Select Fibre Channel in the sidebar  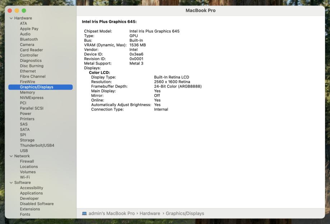[x=33, y=76]
